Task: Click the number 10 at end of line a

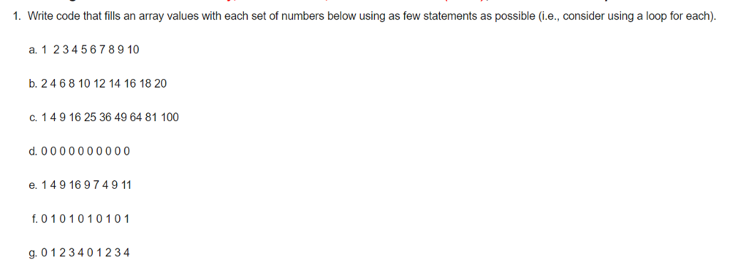Action: (x=133, y=50)
